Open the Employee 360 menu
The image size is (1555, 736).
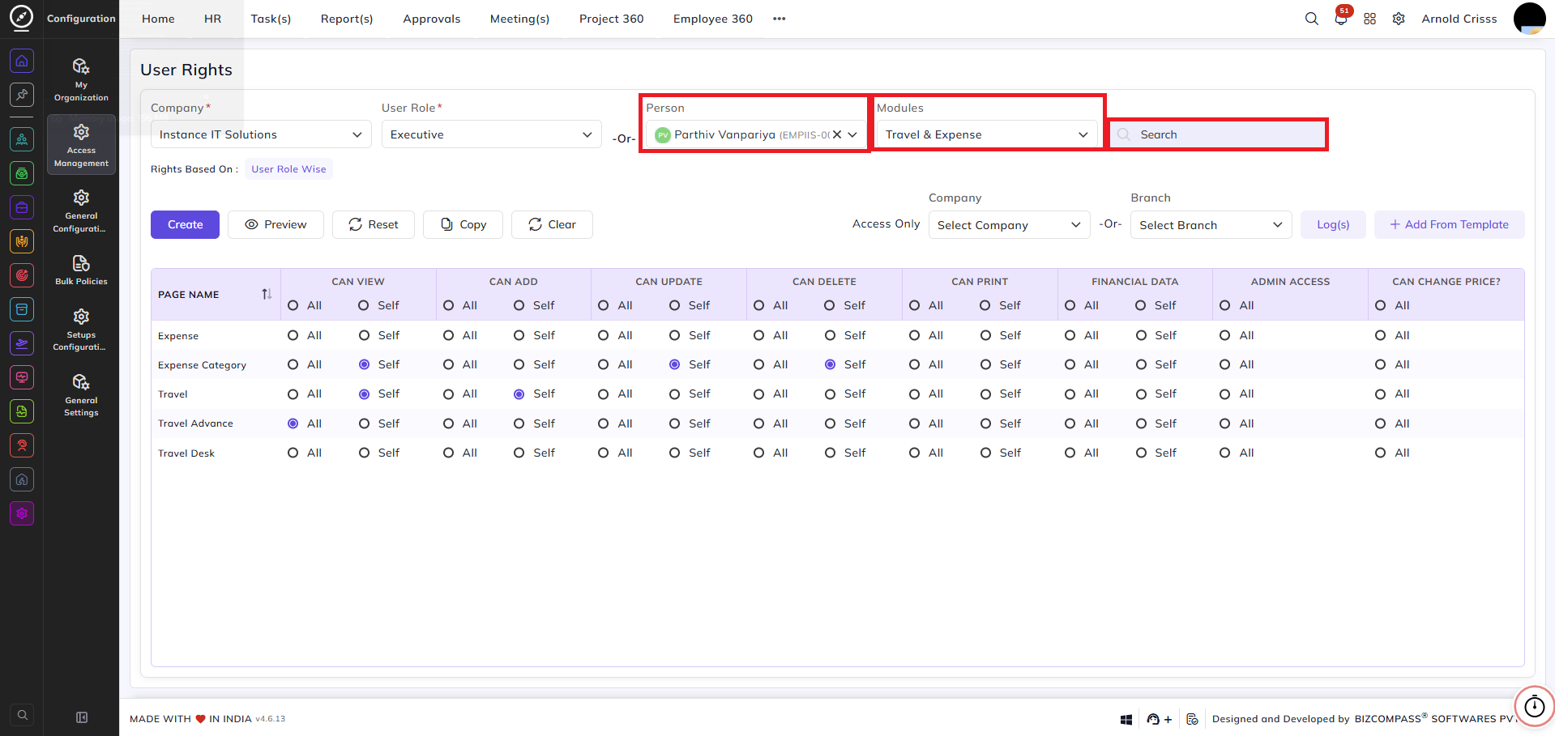point(713,19)
